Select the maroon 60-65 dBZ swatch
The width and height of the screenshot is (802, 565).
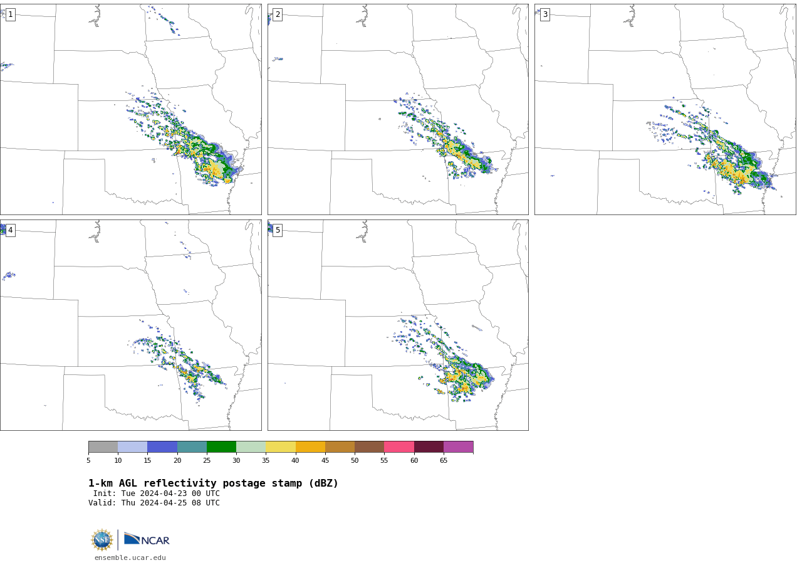click(x=429, y=447)
